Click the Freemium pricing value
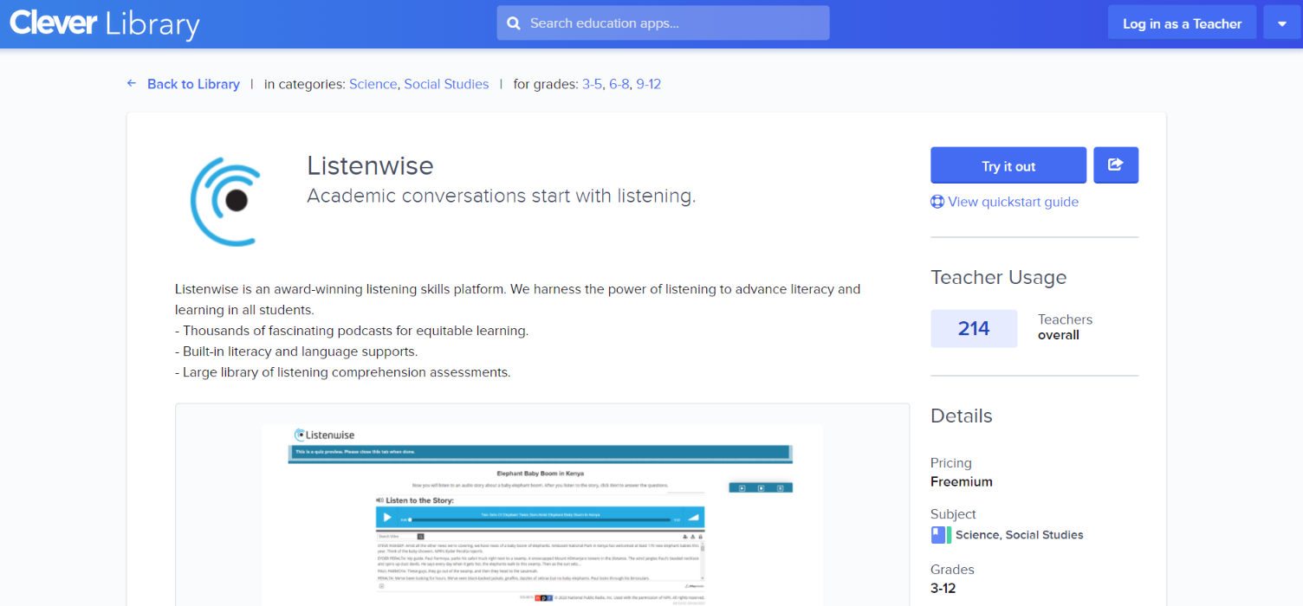 point(962,482)
